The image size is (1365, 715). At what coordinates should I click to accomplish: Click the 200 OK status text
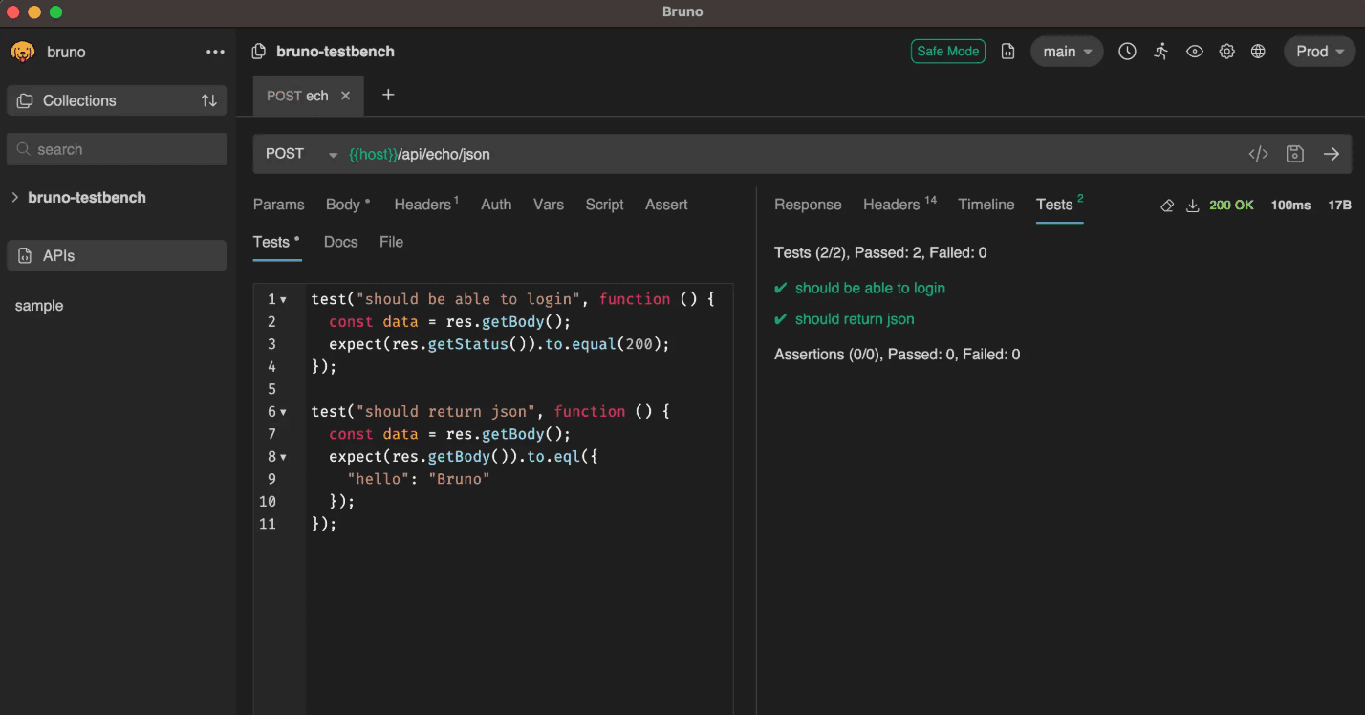coord(1231,206)
